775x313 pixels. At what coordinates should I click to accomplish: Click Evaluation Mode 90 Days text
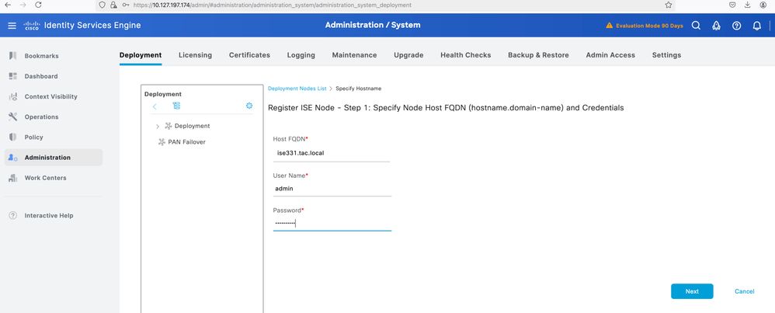tap(649, 26)
